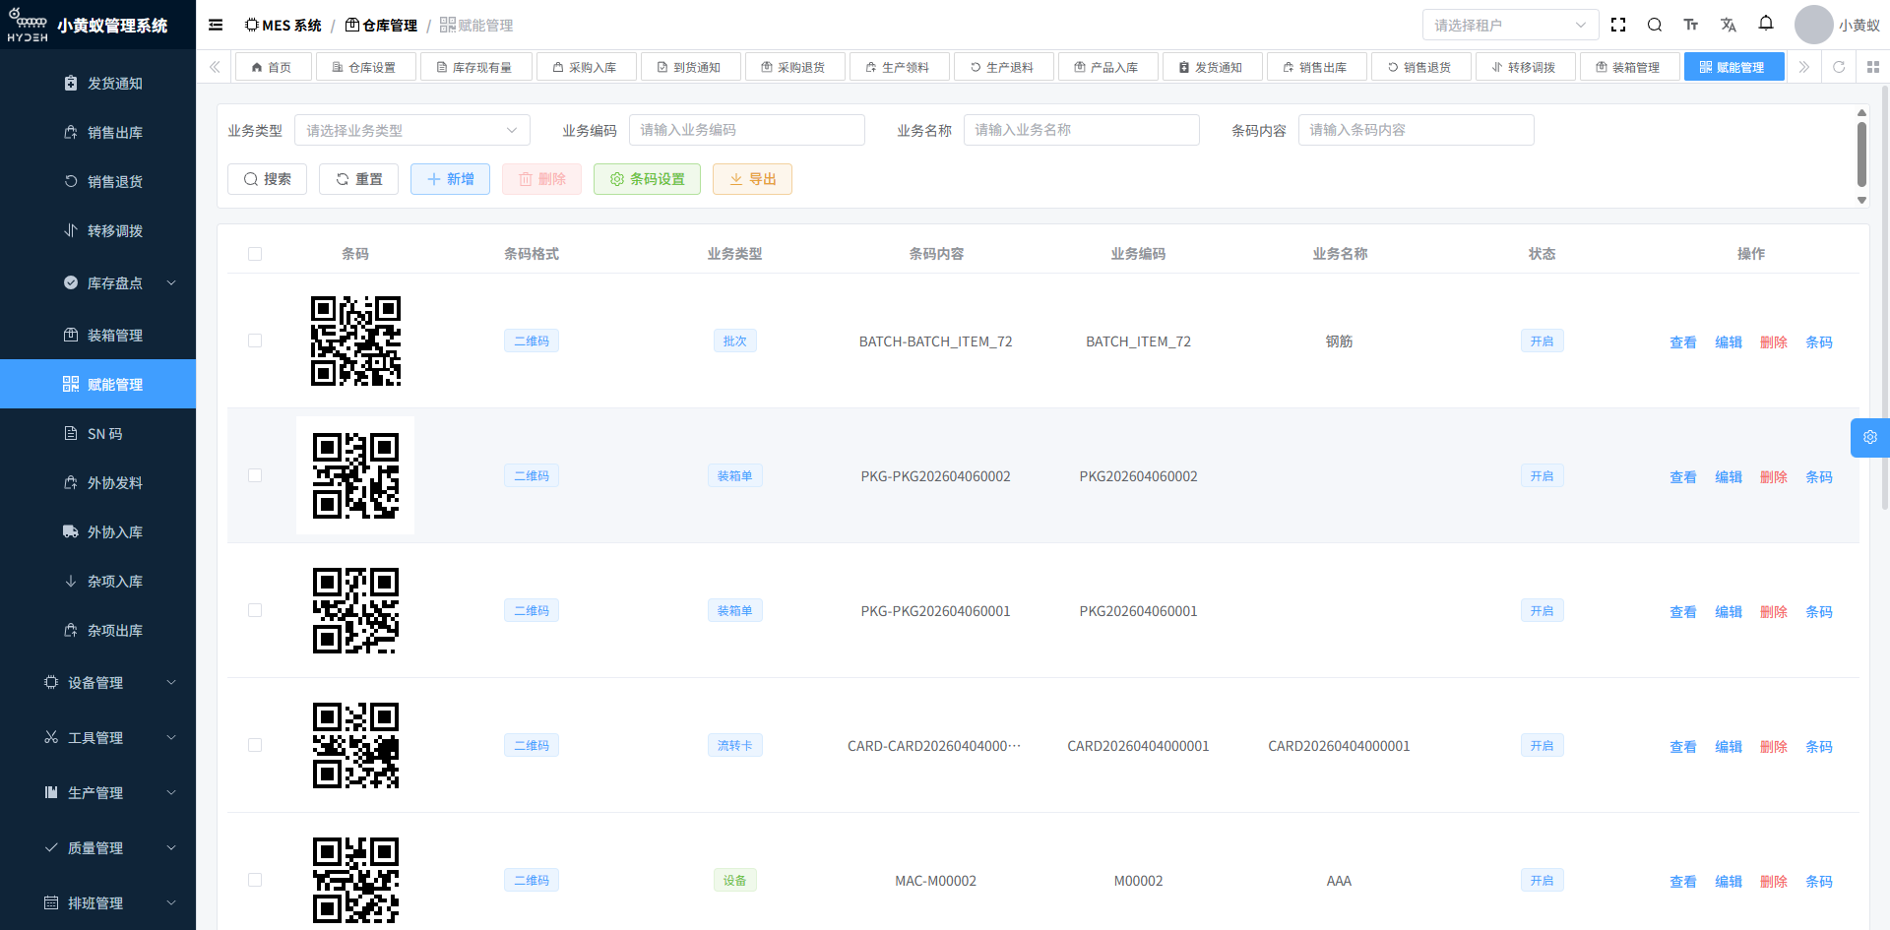This screenshot has height=930, width=1890.
Task: Open the QR code for BATCH_ITEM_72
Action: (x=355, y=341)
